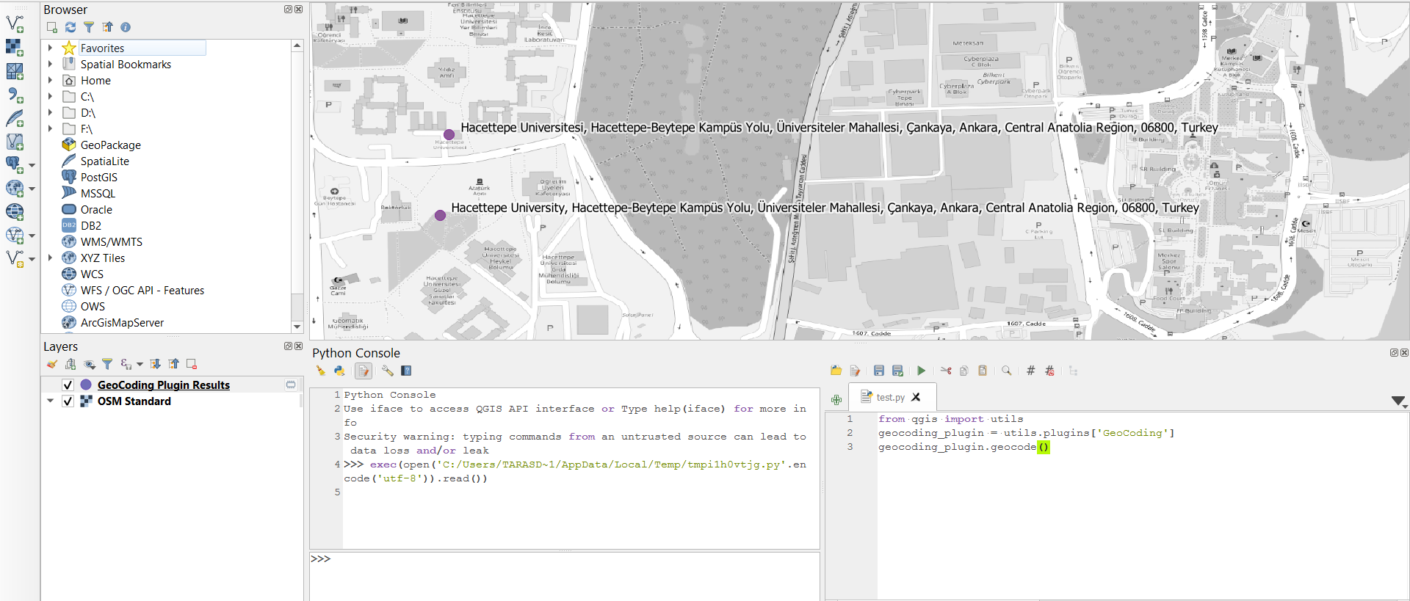The height and width of the screenshot is (601, 1410).
Task: Paste clipboard into script editor
Action: click(983, 371)
